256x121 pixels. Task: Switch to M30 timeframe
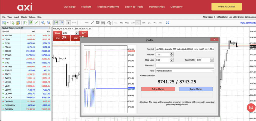(132, 23)
